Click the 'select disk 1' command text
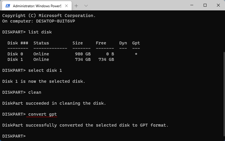The height and width of the screenshot is (141, 225). click(45, 70)
